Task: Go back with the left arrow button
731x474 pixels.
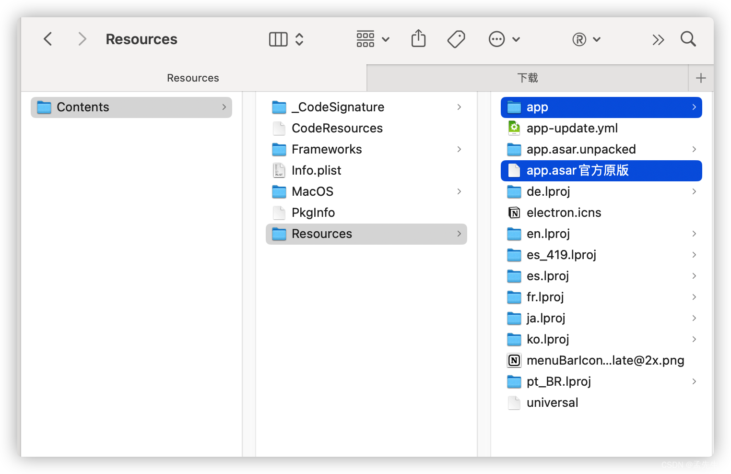Action: pyautogui.click(x=47, y=39)
